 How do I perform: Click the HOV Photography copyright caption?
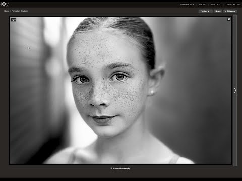tap(122, 168)
